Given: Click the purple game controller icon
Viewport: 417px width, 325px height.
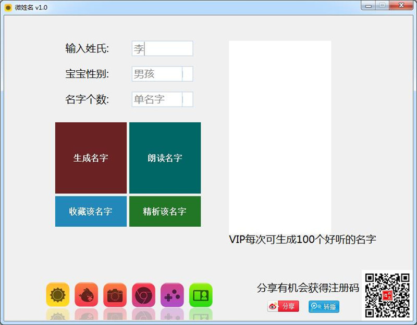Looking at the screenshot, I should click(x=172, y=295).
